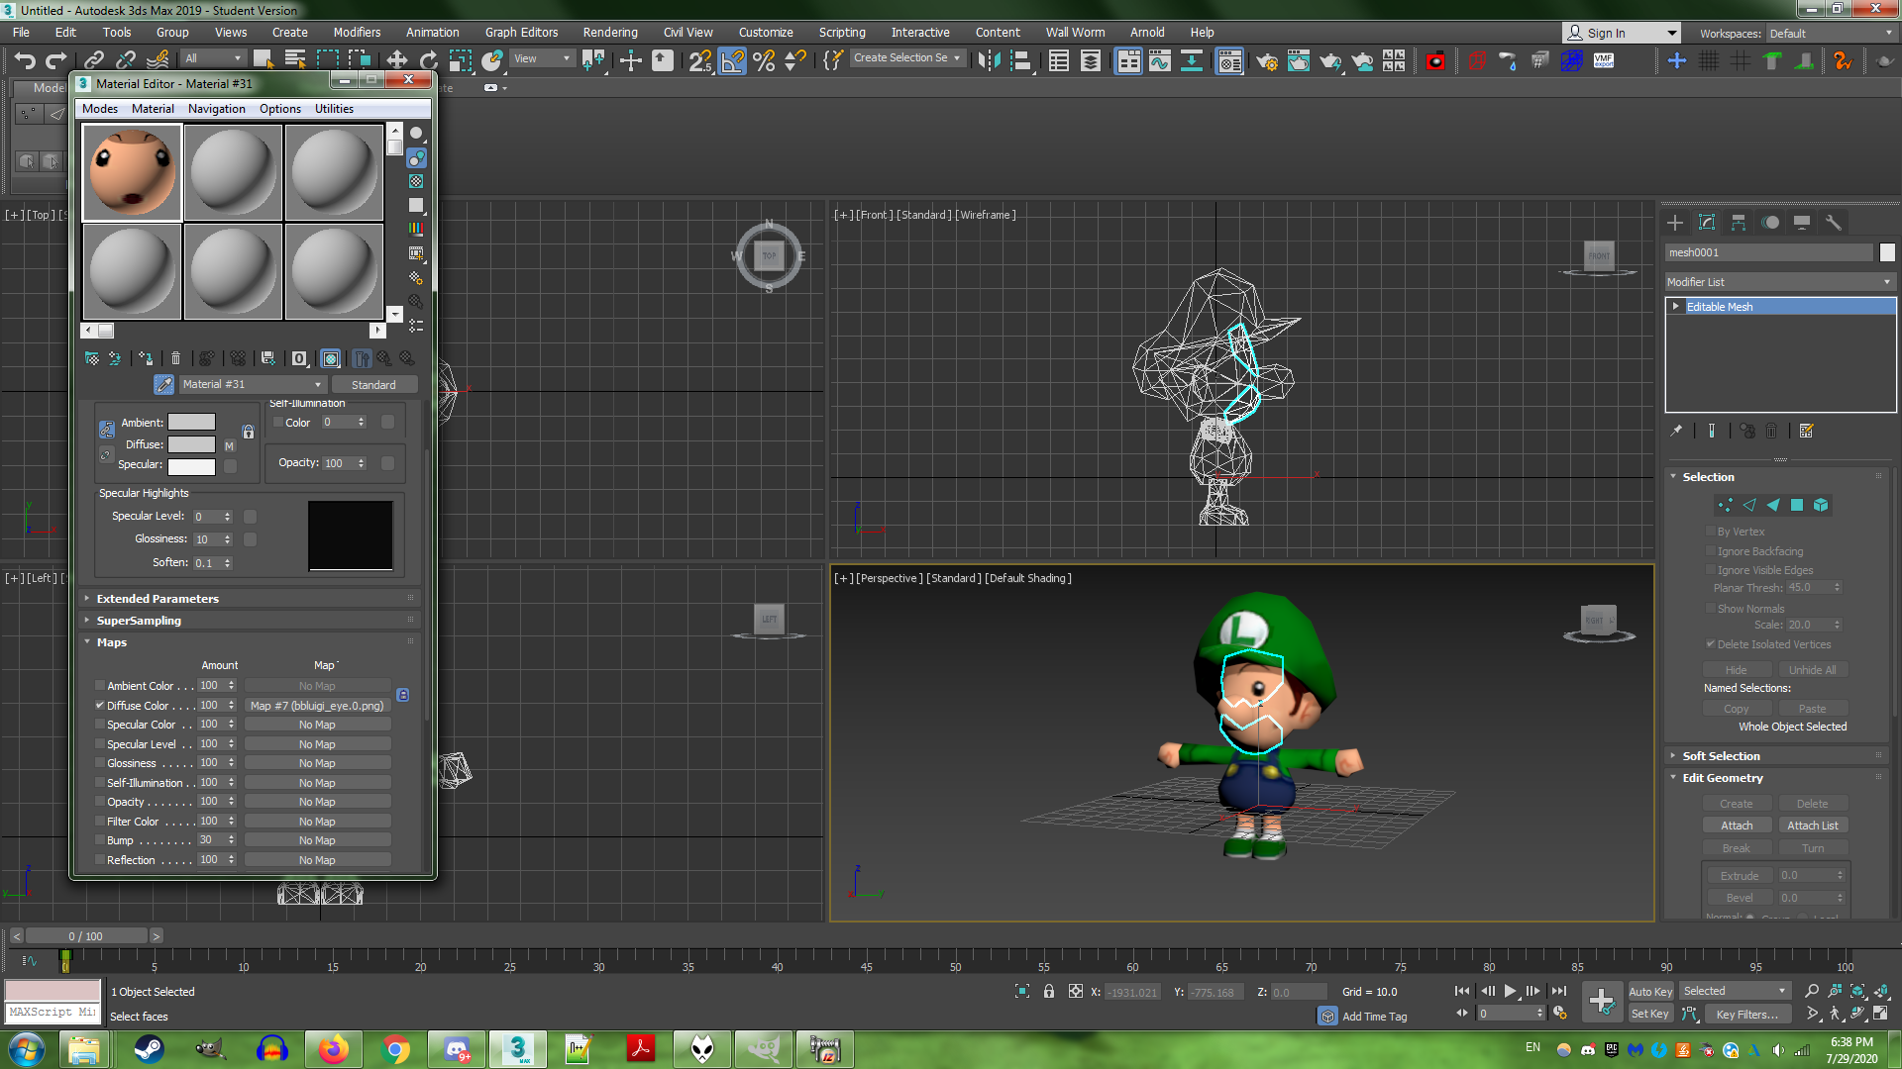The image size is (1902, 1069).
Task: Toggle the material preview backlight icon
Action: 416,157
